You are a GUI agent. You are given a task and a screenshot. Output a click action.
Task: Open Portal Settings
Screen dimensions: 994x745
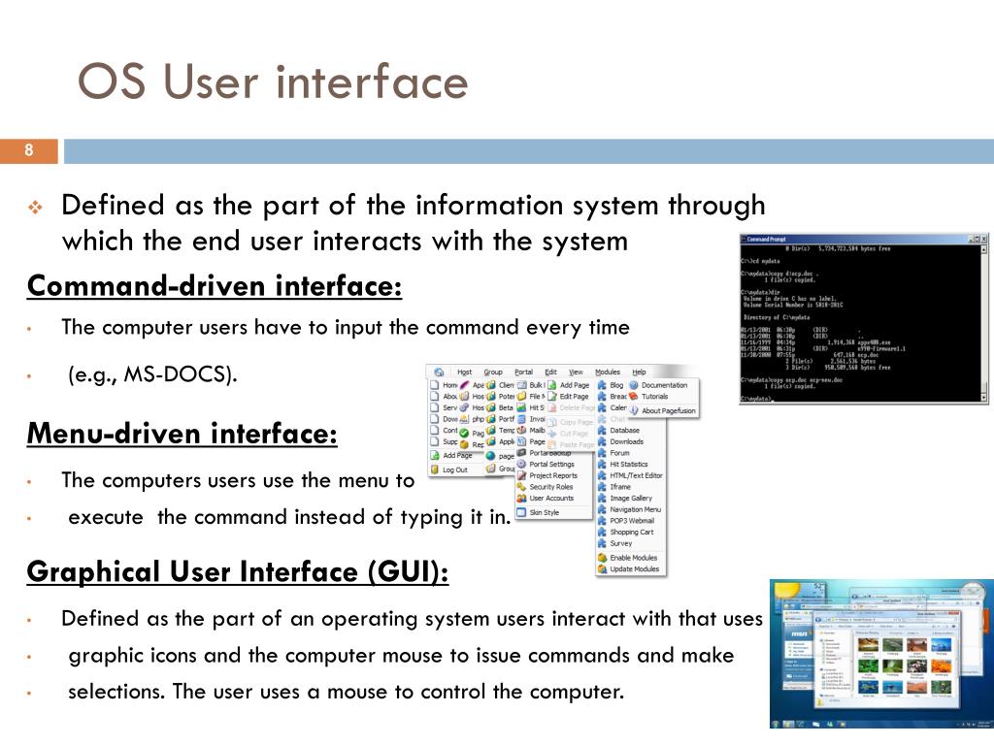click(551, 465)
